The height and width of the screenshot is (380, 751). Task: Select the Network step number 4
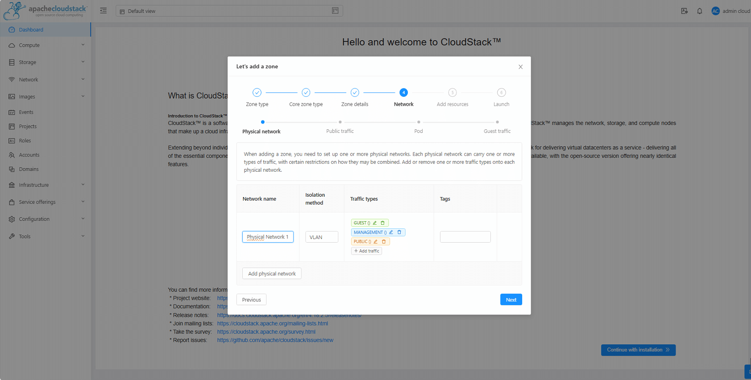coord(403,93)
